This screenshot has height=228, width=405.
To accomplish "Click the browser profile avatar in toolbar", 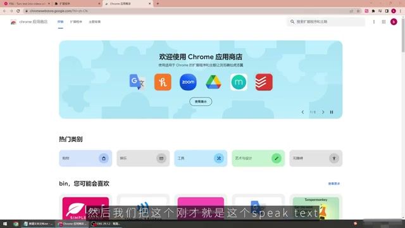I will coord(394,11).
